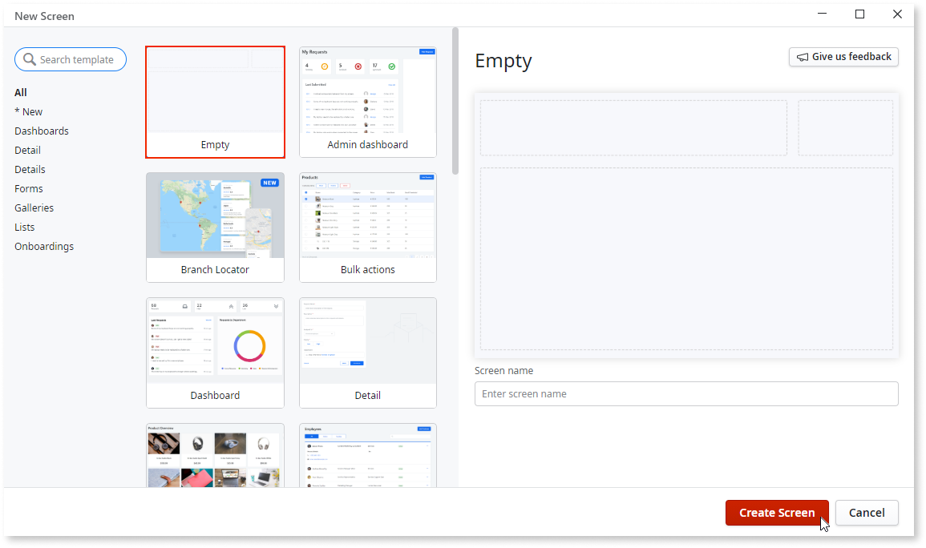Select the Dashboard template
The width and height of the screenshot is (926, 548).
point(215,353)
